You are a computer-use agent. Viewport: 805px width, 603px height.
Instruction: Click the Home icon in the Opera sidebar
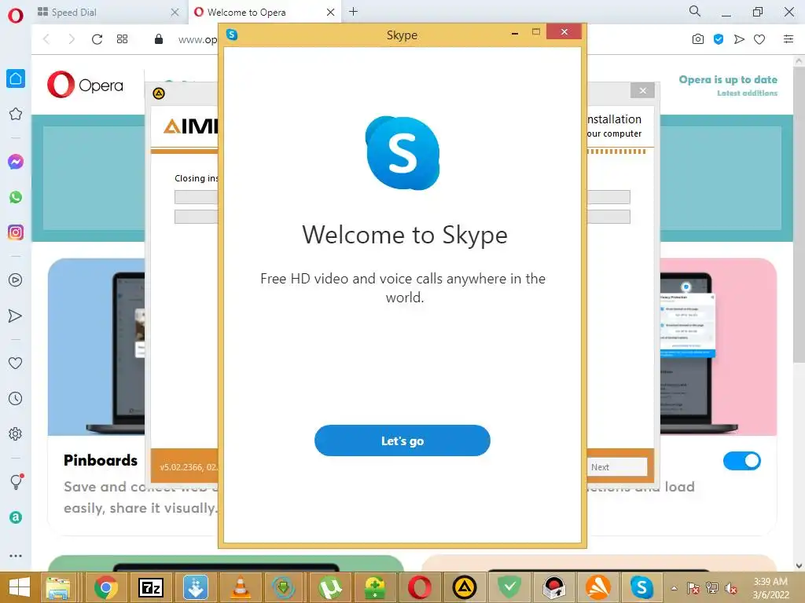(x=16, y=79)
